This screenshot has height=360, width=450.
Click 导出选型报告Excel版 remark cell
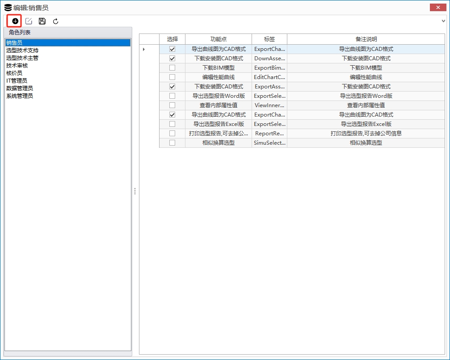point(366,124)
